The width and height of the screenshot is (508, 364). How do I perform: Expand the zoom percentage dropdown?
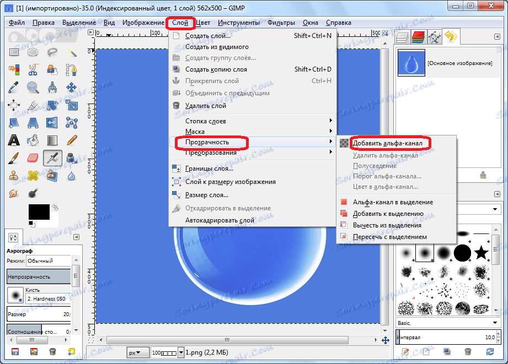pos(181,352)
